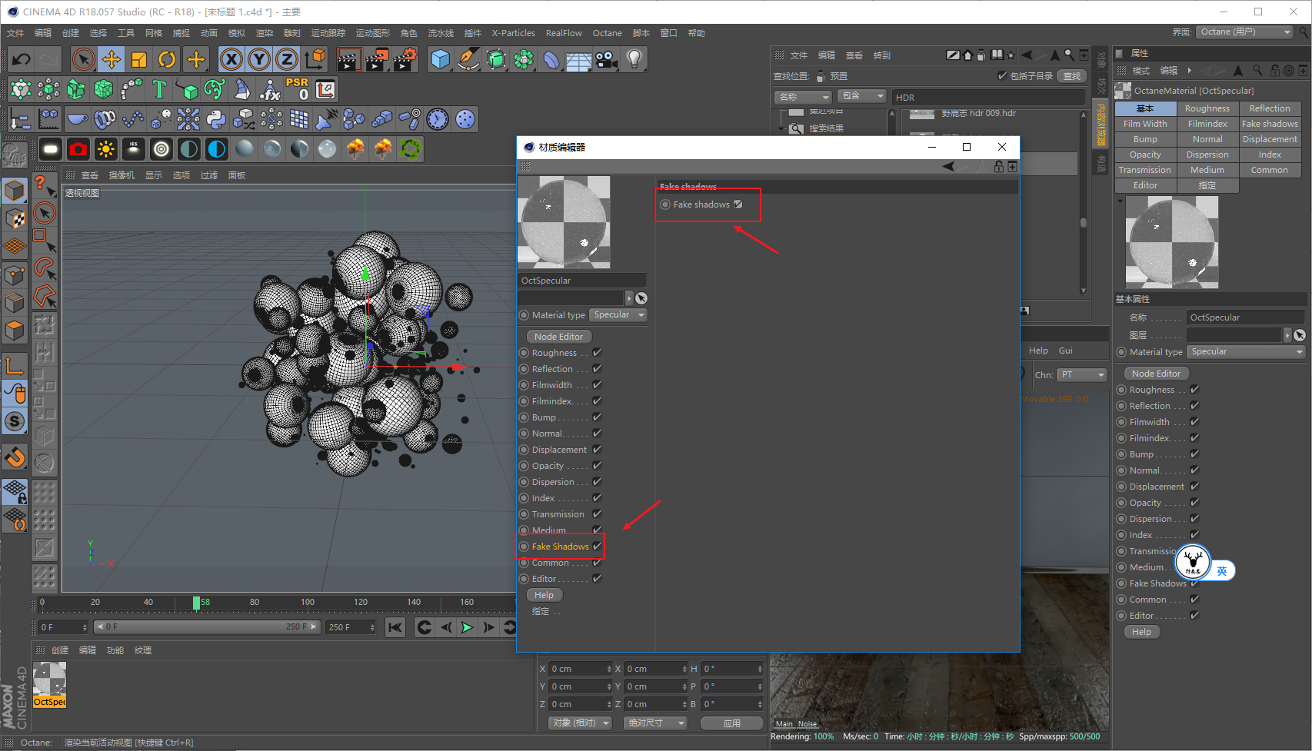The height and width of the screenshot is (751, 1312).
Task: Enable snap with the S icon
Action: (x=15, y=421)
